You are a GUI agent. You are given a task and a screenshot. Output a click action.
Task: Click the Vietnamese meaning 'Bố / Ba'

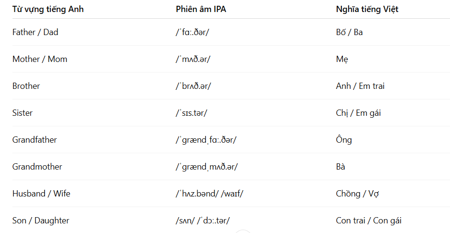click(349, 32)
